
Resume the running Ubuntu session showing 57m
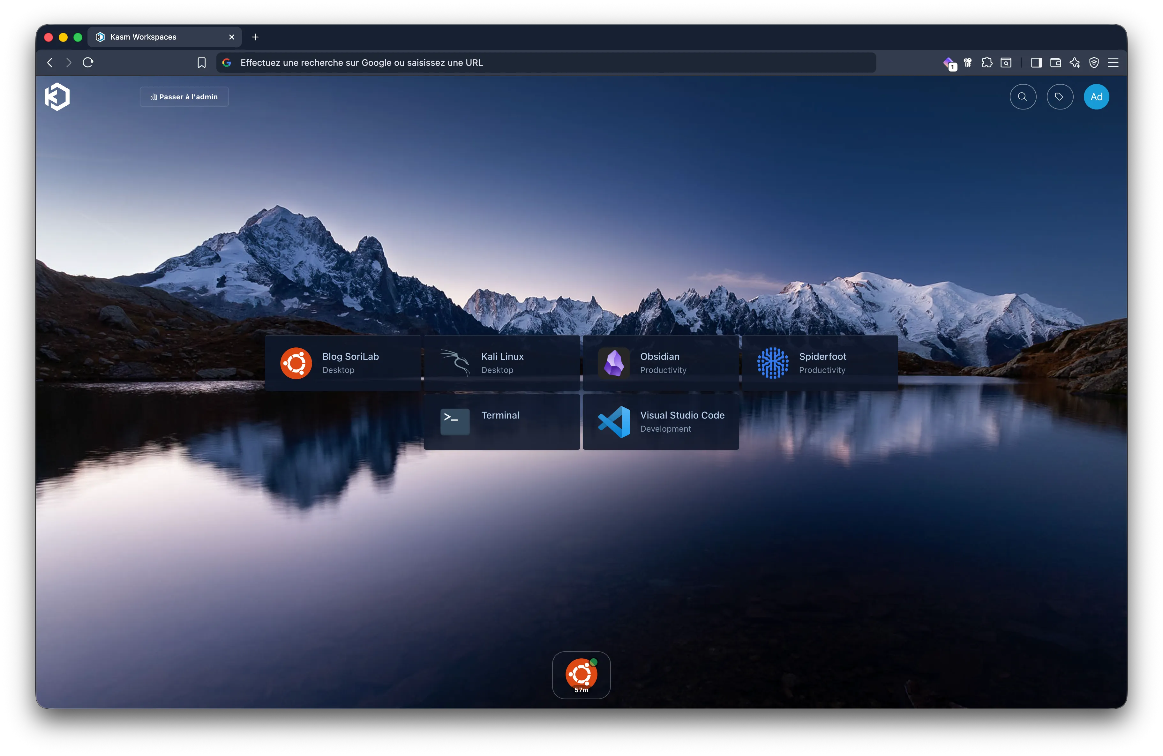click(x=581, y=675)
